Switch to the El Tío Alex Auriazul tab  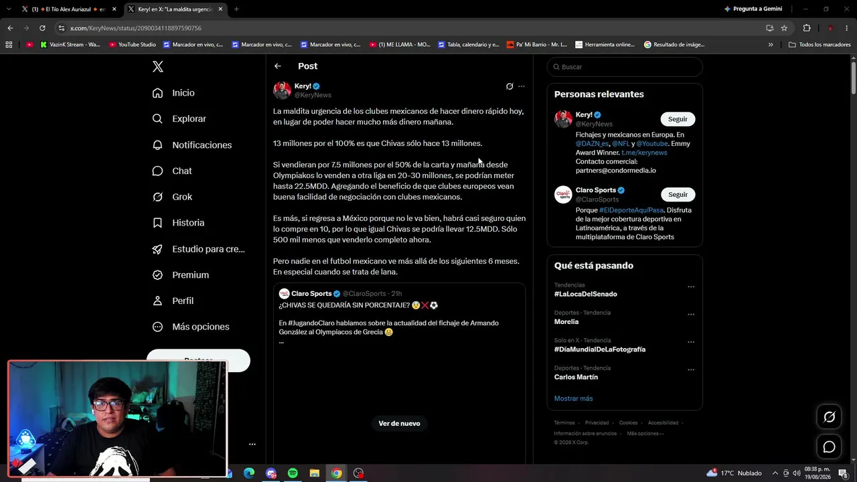70,9
